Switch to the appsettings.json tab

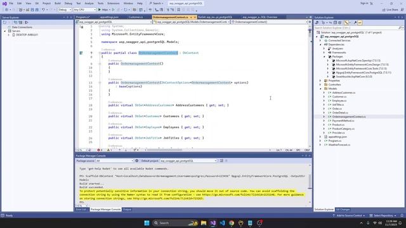tap(109, 17)
